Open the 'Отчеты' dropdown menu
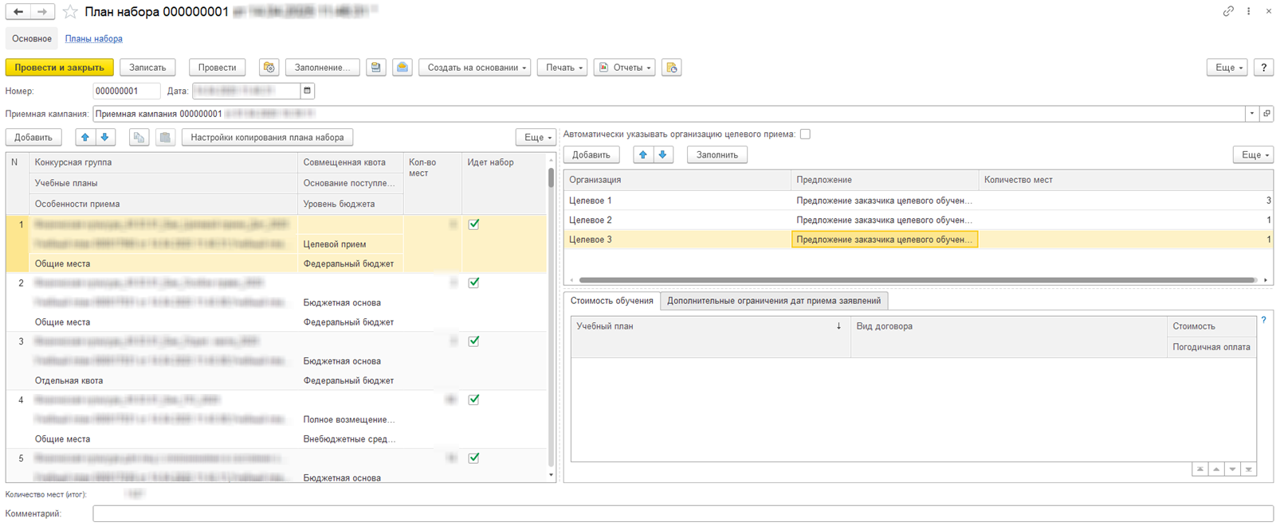The image size is (1280, 526). pos(625,68)
